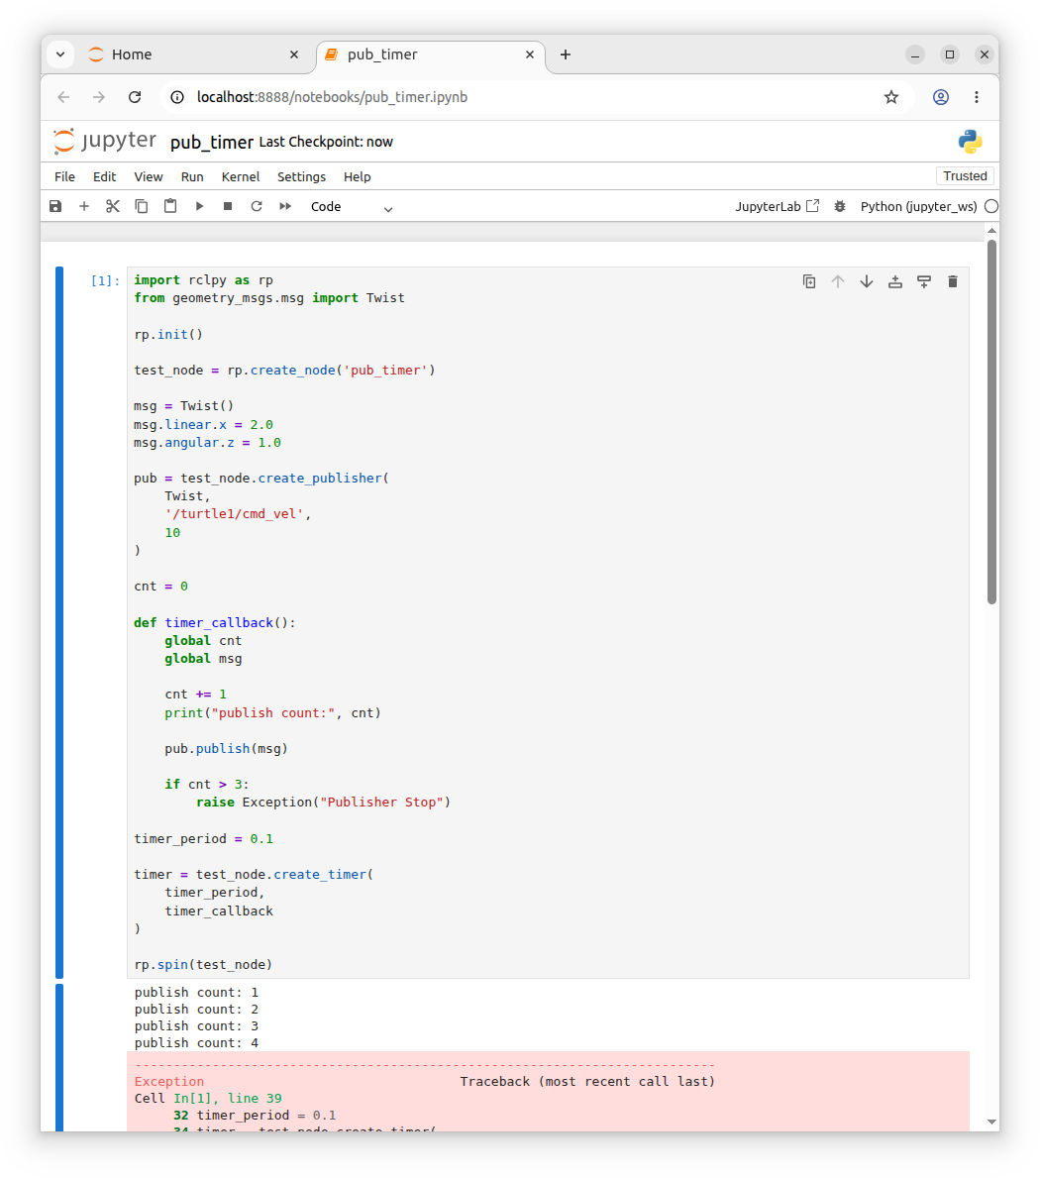Duplicate this cell via cell toolbar
Screen dimensions: 1040x1178
point(809,281)
